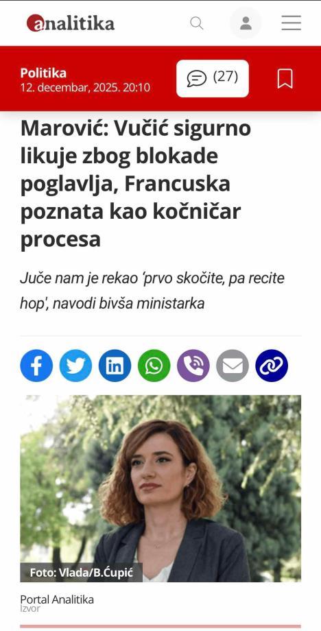Screen dimensions: 321x631
Task: Share article via Viber
Action: [x=193, y=366]
